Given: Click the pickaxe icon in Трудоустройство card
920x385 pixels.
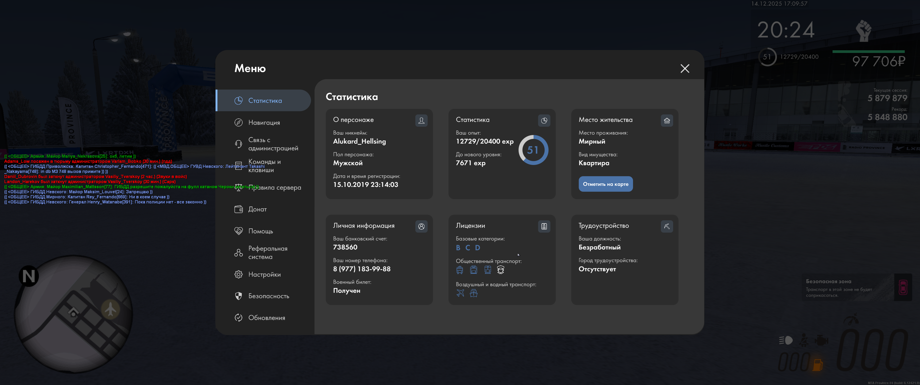Looking at the screenshot, I should pos(666,226).
